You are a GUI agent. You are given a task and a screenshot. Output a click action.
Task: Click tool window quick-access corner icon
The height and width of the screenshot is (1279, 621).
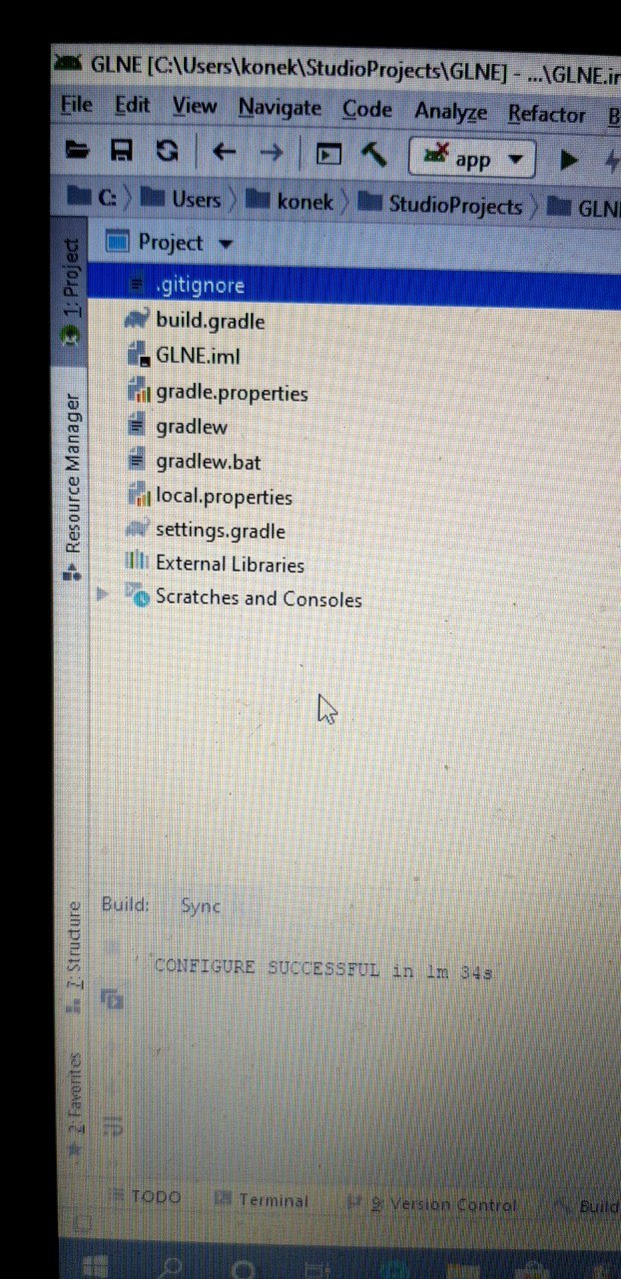83,1222
